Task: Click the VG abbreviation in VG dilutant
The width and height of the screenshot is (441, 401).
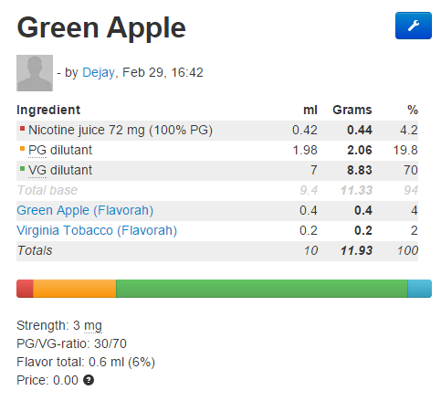Action: pos(37,170)
